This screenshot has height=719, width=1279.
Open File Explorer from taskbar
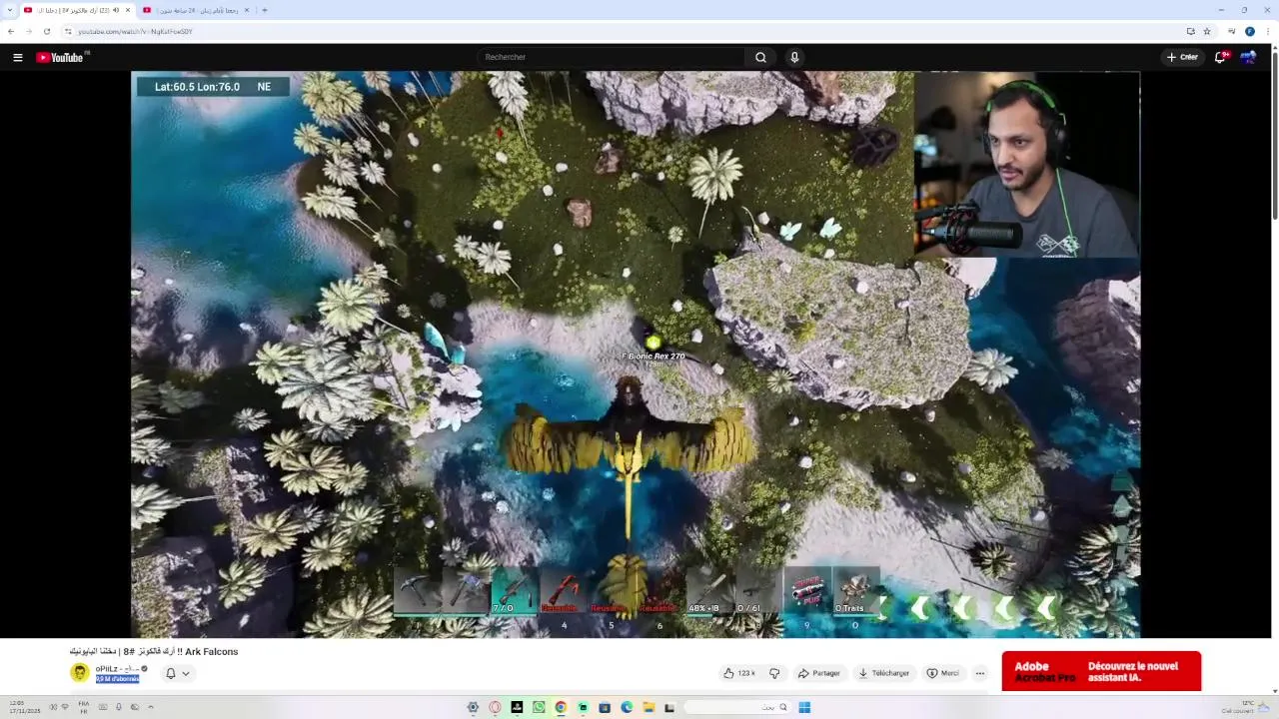pyautogui.click(x=648, y=707)
